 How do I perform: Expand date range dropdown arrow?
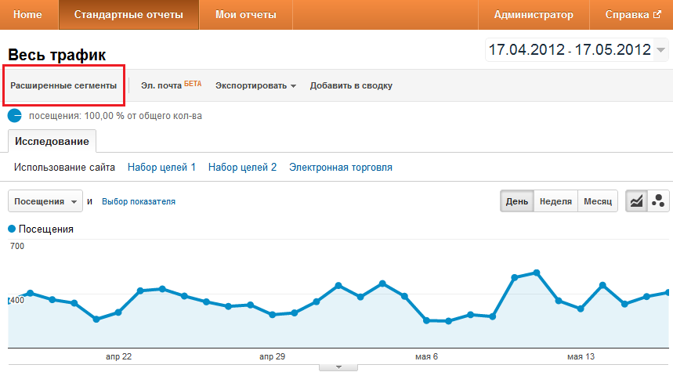tap(661, 50)
